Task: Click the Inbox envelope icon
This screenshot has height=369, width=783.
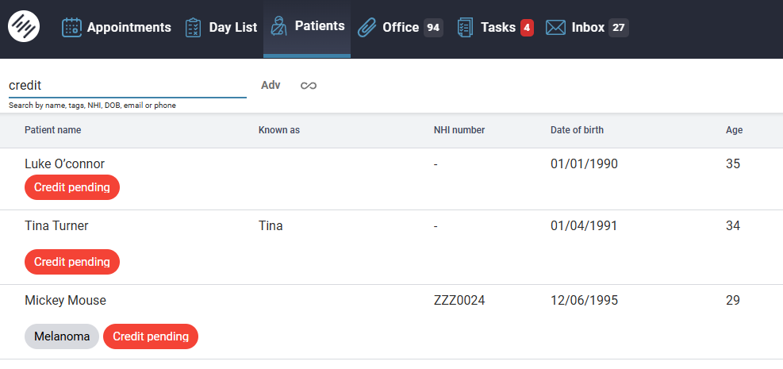Action: (x=555, y=27)
